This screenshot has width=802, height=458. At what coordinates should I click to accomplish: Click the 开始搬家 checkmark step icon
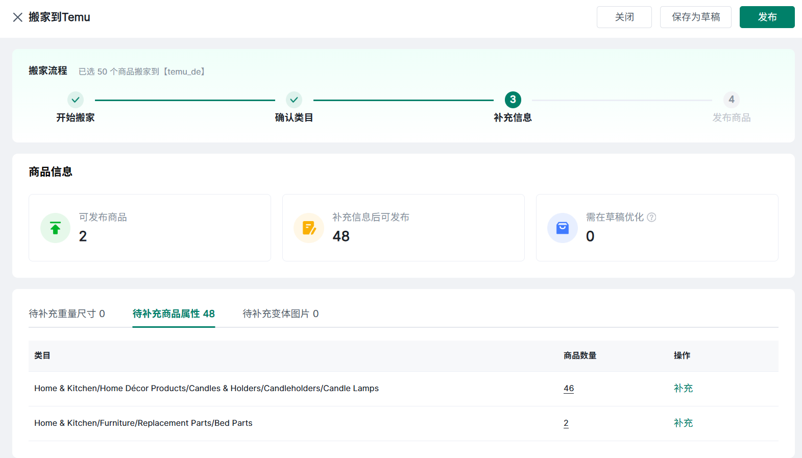[x=76, y=100]
